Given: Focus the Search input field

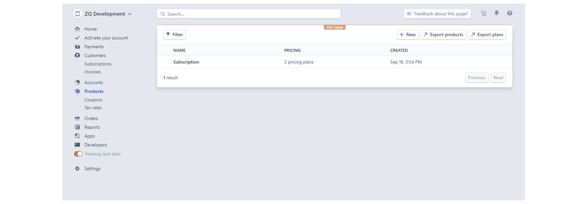Looking at the screenshot, I should pyautogui.click(x=249, y=14).
